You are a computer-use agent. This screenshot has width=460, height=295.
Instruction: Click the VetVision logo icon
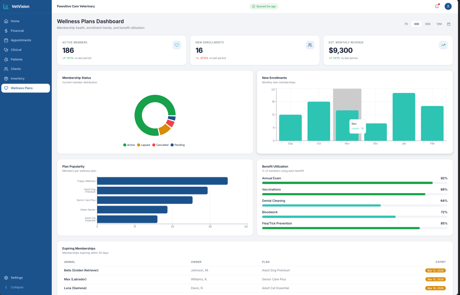[x=6, y=6]
